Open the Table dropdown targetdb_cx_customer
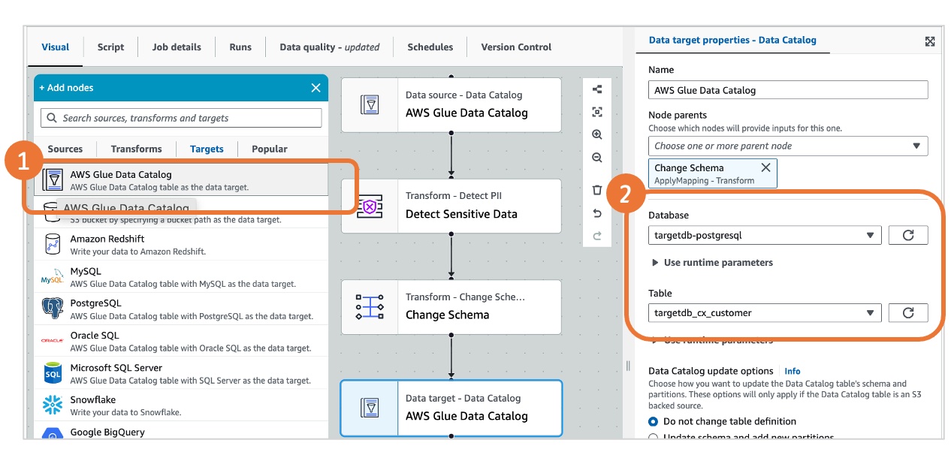 pyautogui.click(x=764, y=312)
